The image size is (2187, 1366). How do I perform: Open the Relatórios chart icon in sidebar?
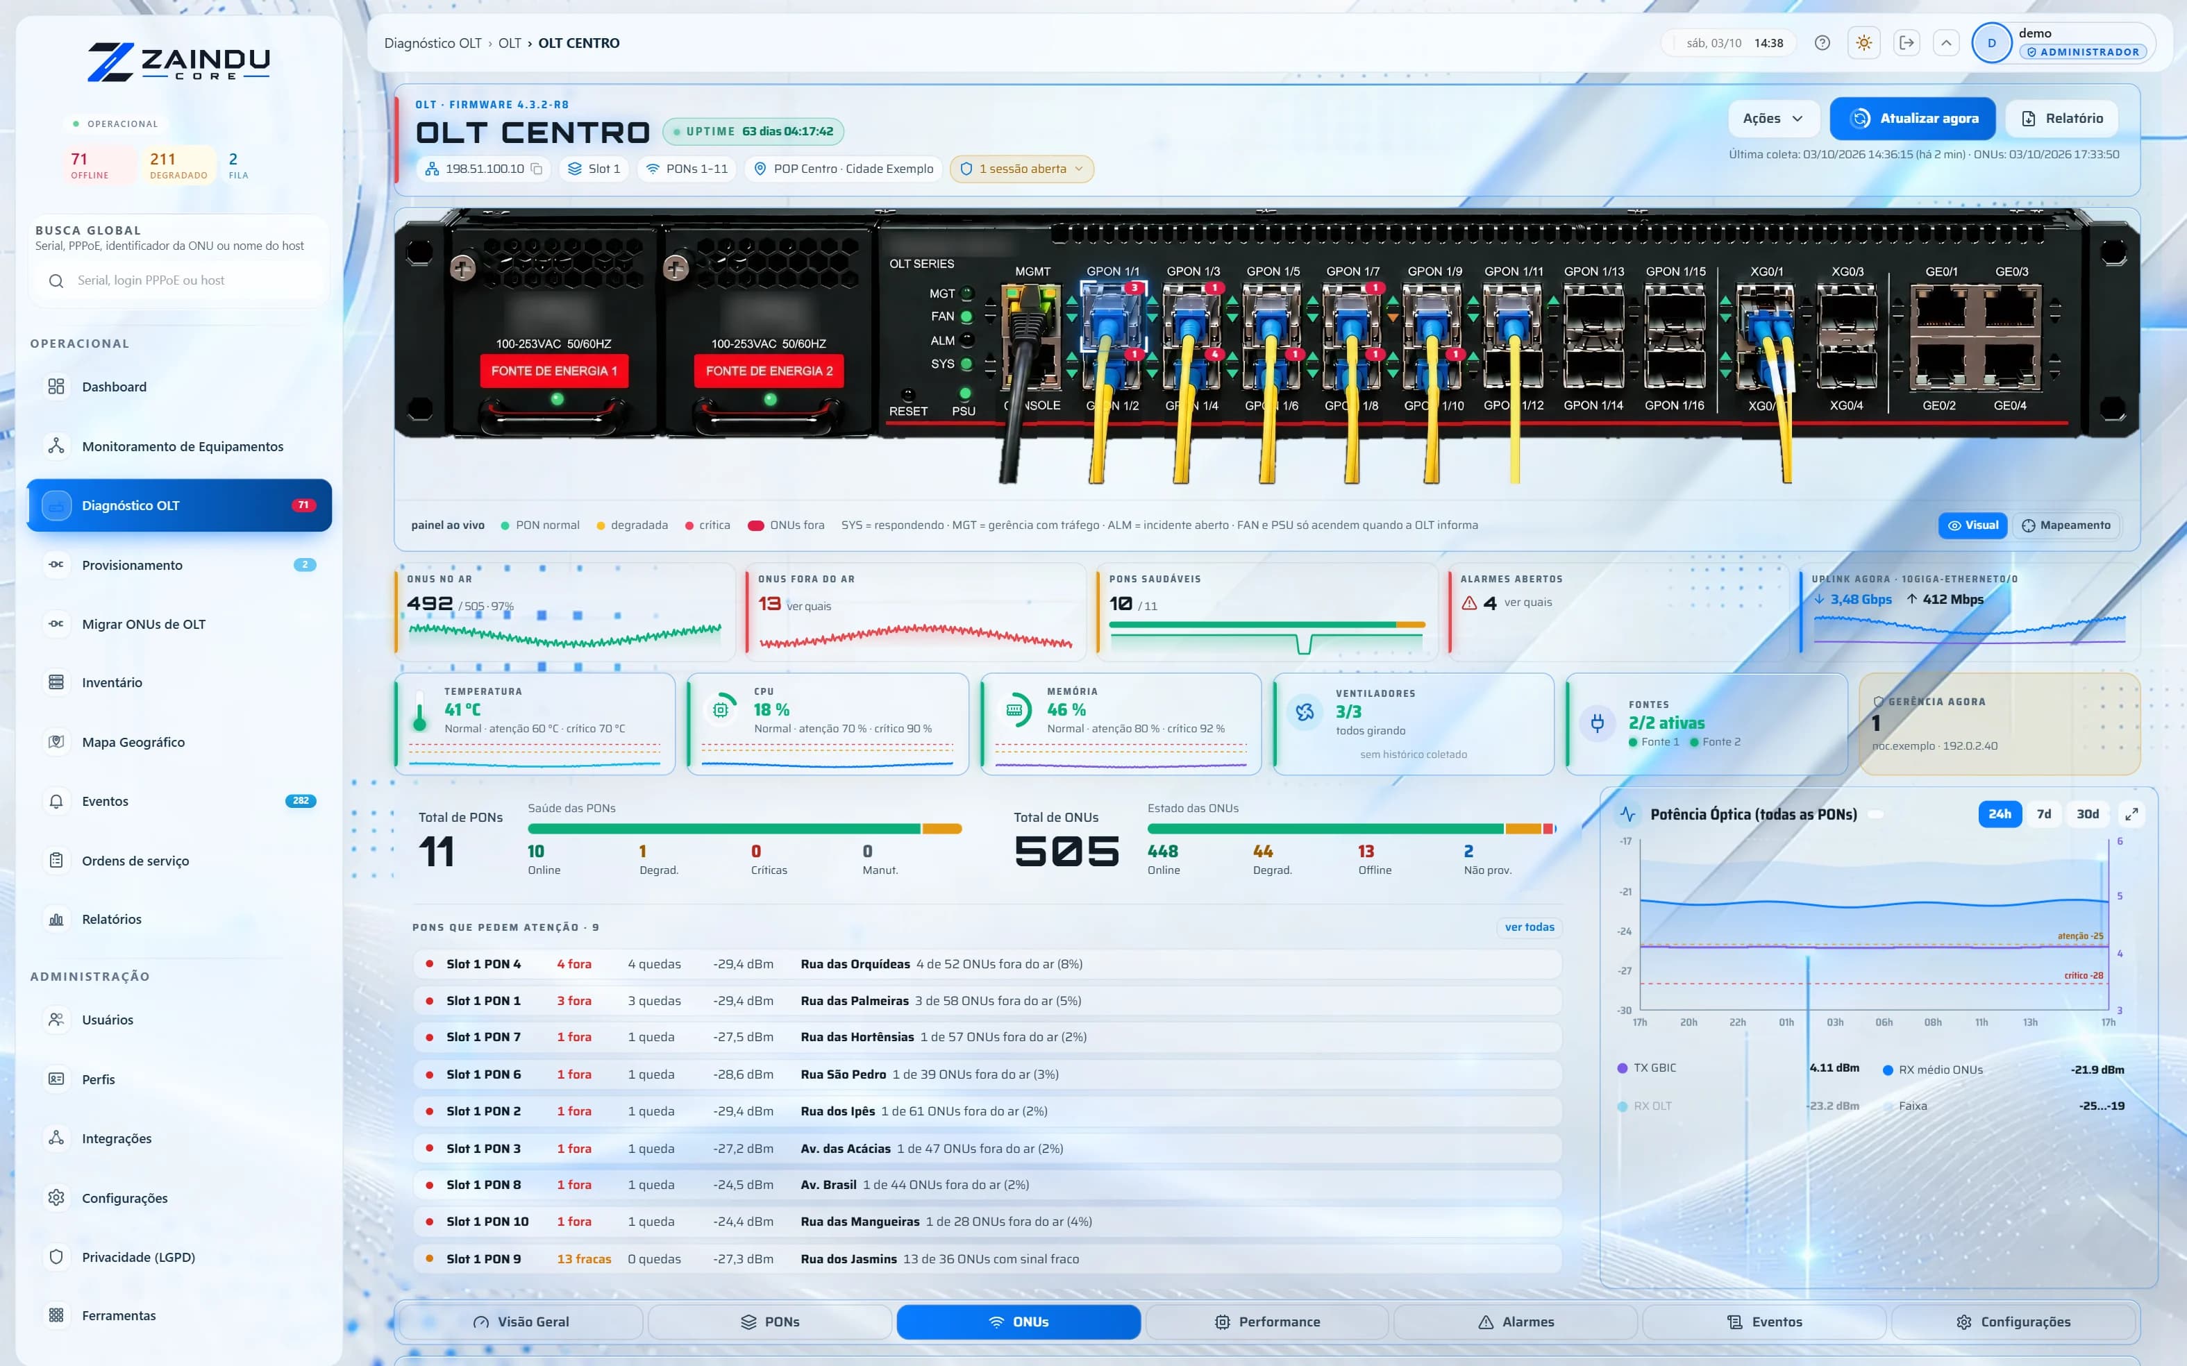click(56, 920)
